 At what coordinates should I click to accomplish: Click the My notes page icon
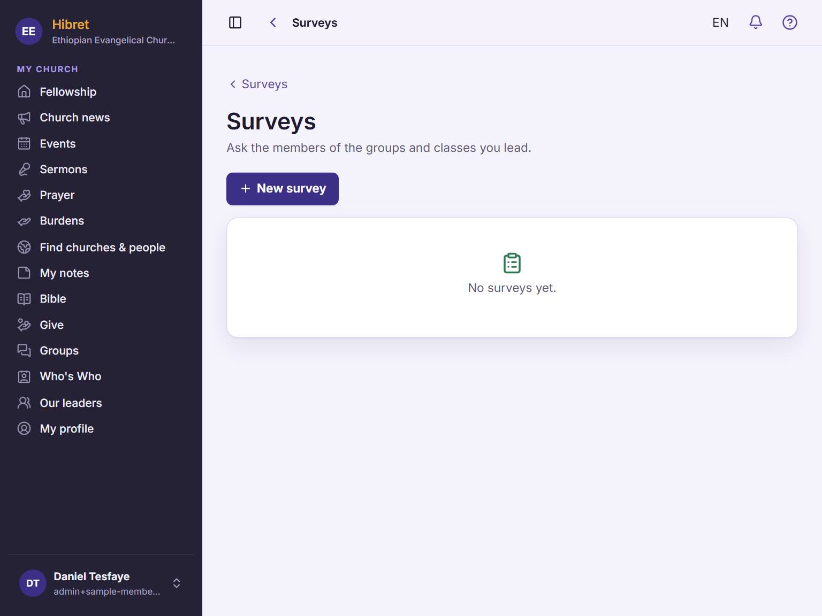point(24,273)
